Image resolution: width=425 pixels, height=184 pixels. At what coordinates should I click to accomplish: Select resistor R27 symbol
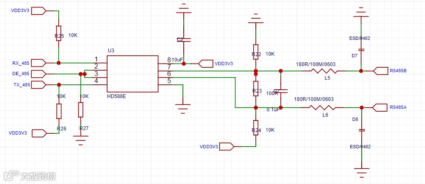coord(80,110)
